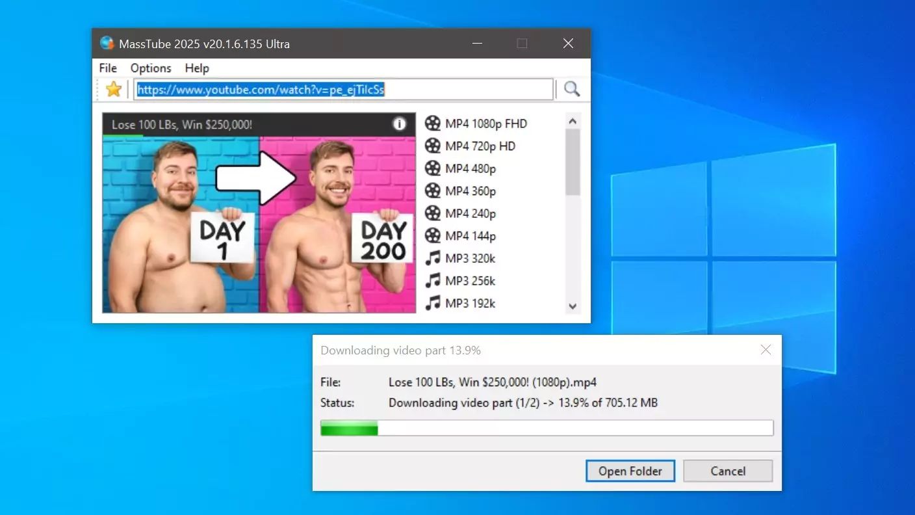915x515 pixels.
Task: Click film reel icon beside MP4 240p
Action: 433,213
